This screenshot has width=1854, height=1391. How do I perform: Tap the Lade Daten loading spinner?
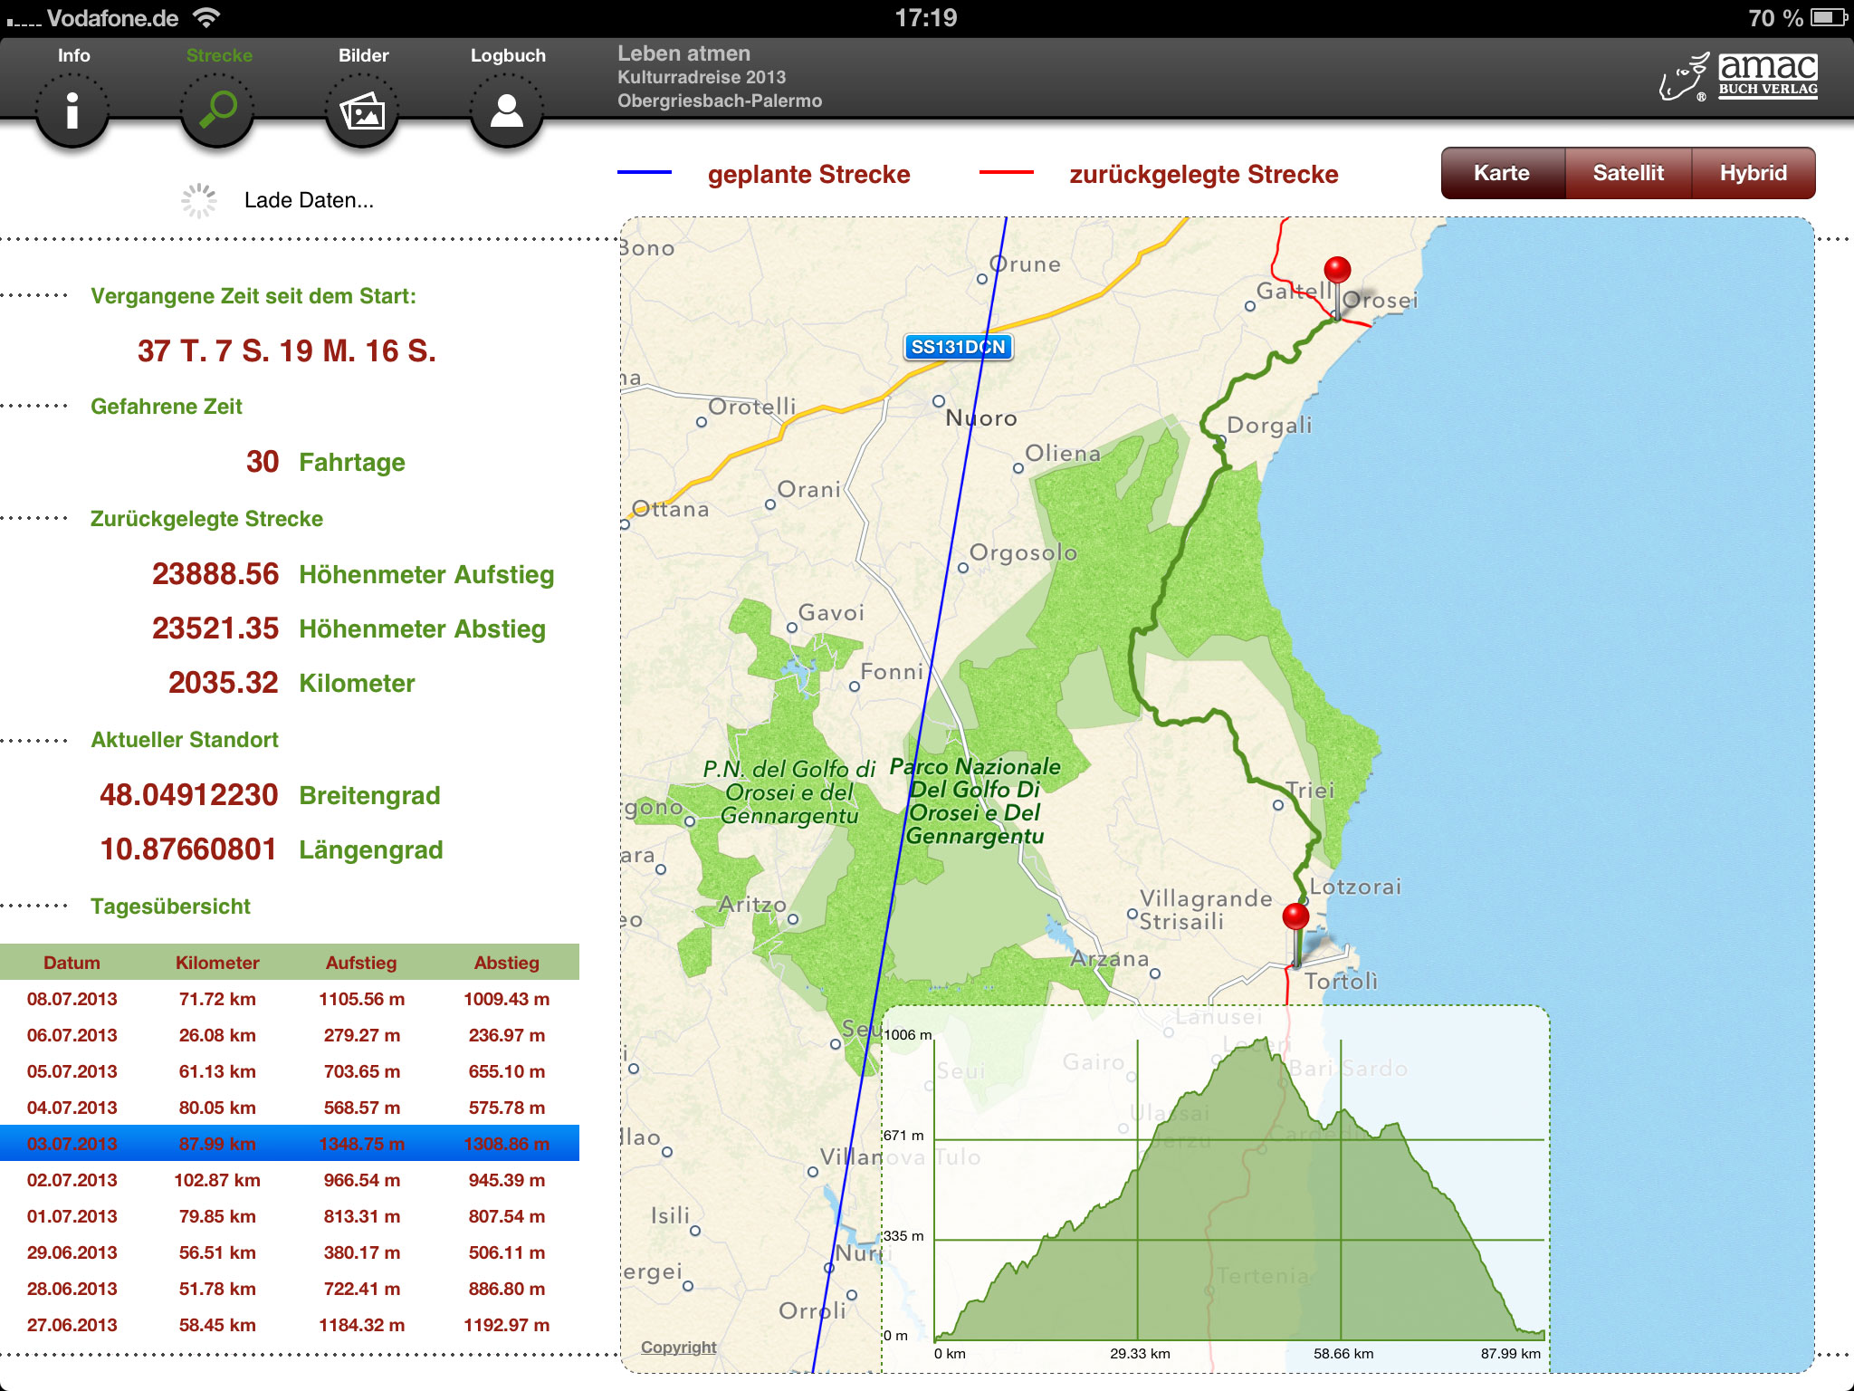pos(198,200)
